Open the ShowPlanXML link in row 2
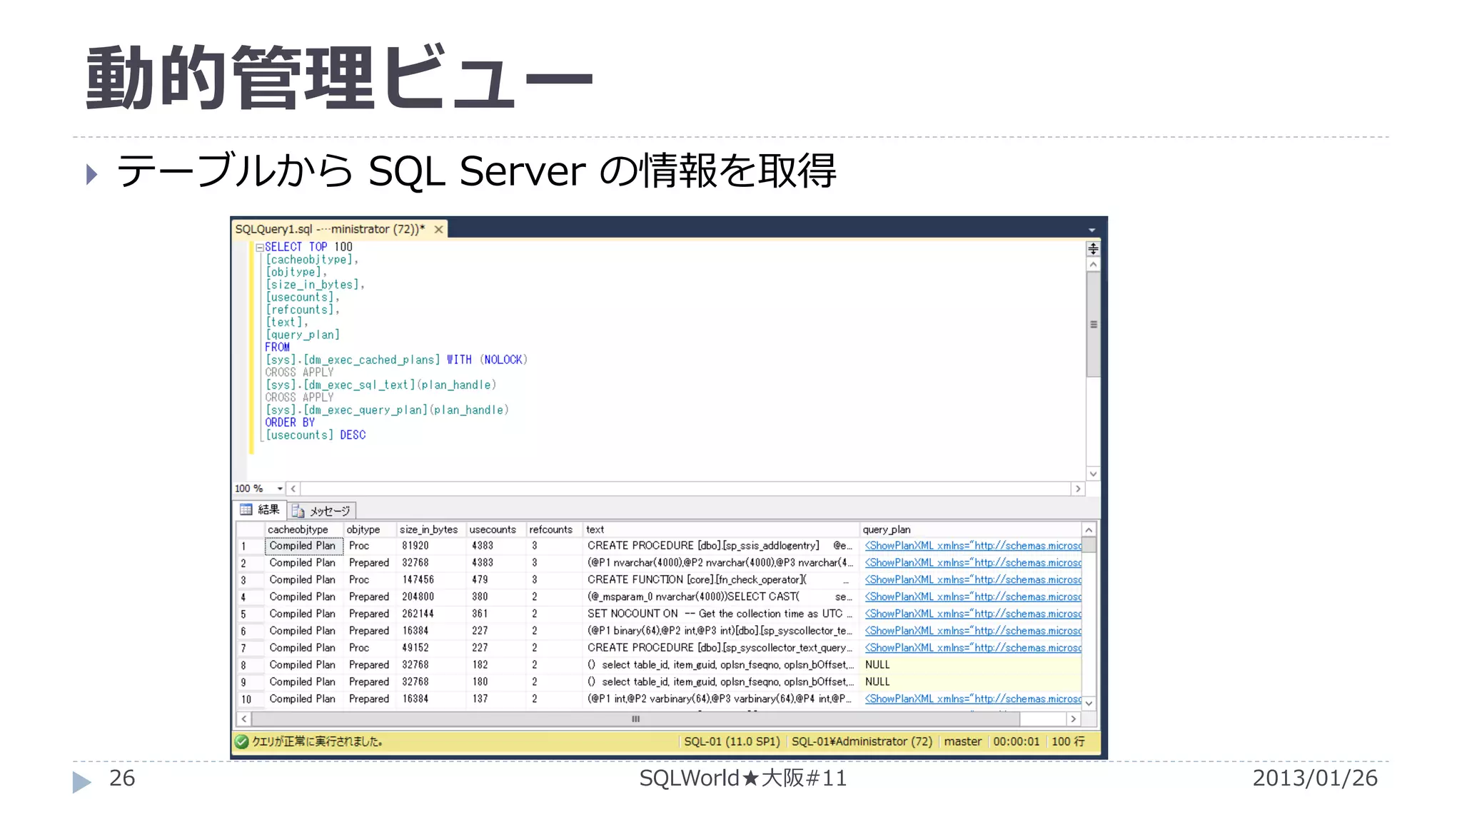Viewport: 1462px width, 822px height. point(973,563)
